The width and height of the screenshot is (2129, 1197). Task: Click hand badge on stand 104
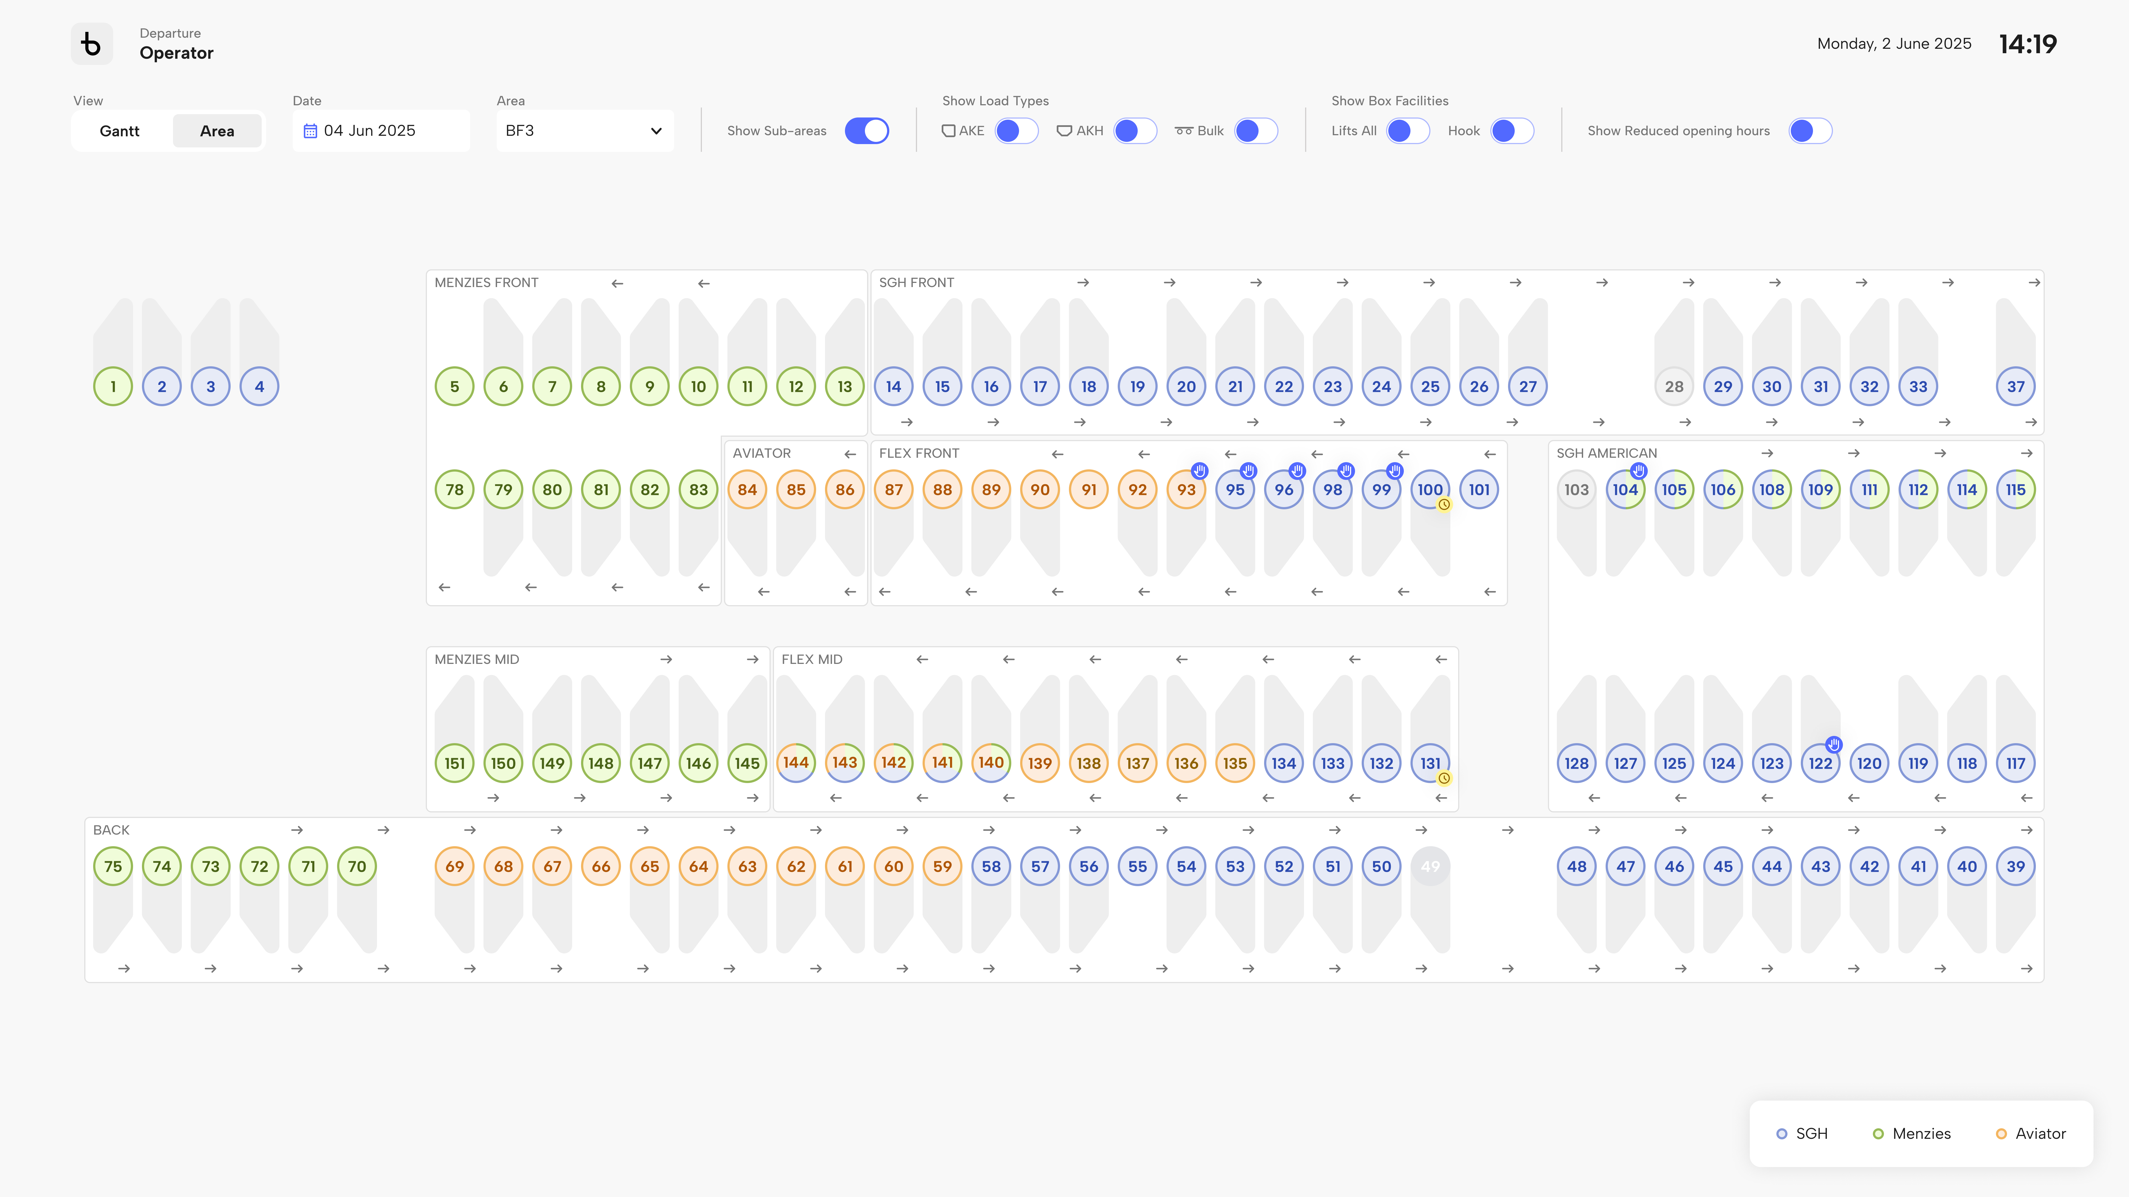coord(1639,471)
